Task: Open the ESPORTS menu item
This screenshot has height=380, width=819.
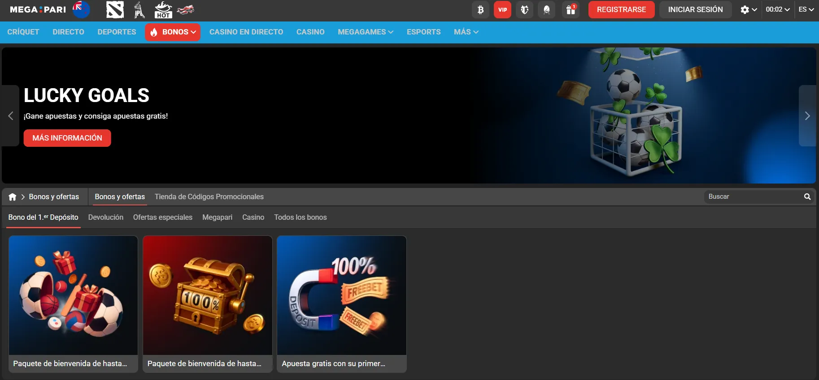Action: [423, 32]
